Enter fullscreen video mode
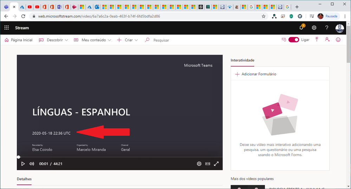Image resolution: width=351 pixels, height=189 pixels. point(216,164)
